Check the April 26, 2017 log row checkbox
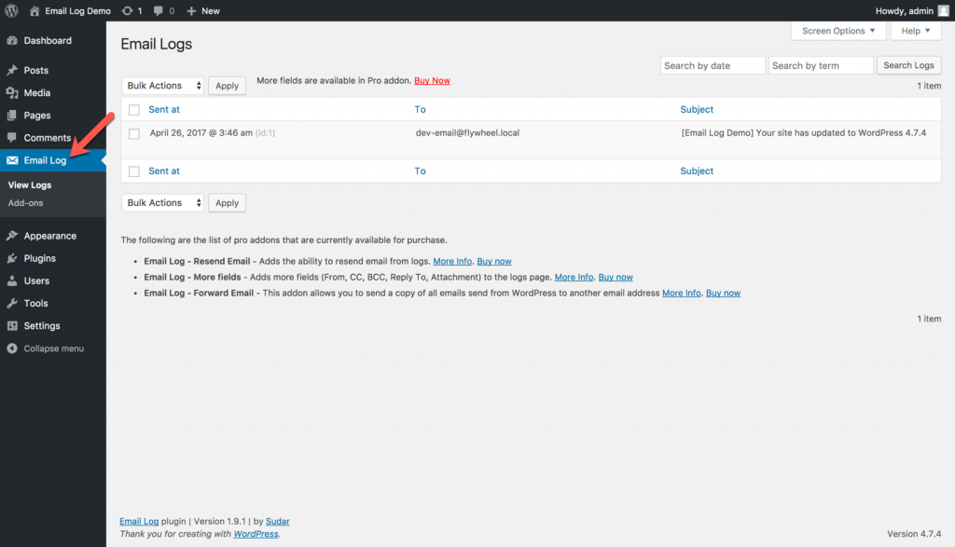Screen dimensions: 955x547 [x=134, y=134]
